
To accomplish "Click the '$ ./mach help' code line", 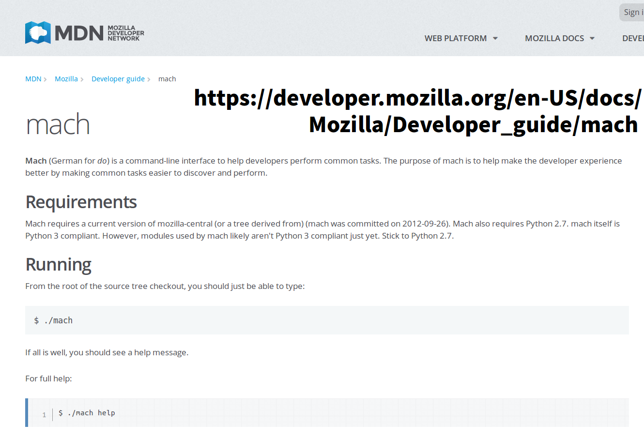I will (87, 413).
